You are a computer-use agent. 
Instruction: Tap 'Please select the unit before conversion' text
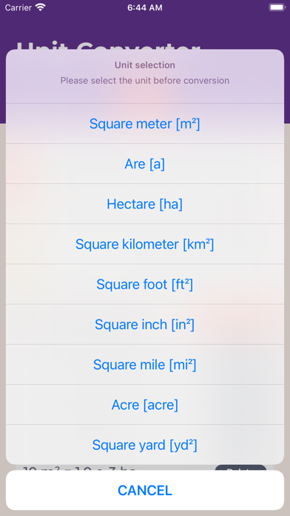click(x=145, y=80)
